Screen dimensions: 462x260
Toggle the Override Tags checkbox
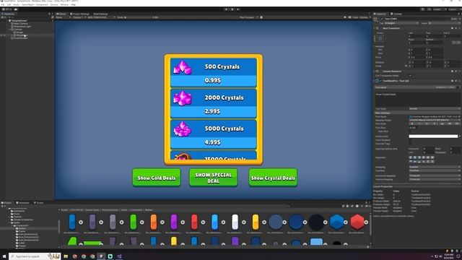(410, 144)
